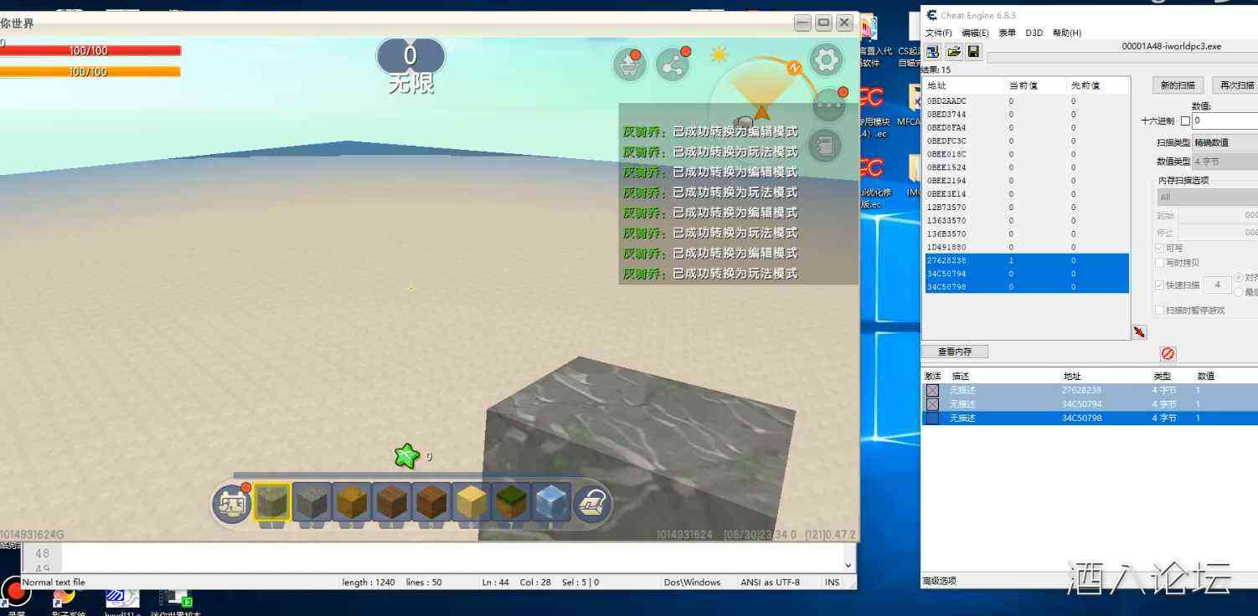Select hotbar slot 2 gray cobblestone block
Screen dimensions: 1258x616
point(312,502)
